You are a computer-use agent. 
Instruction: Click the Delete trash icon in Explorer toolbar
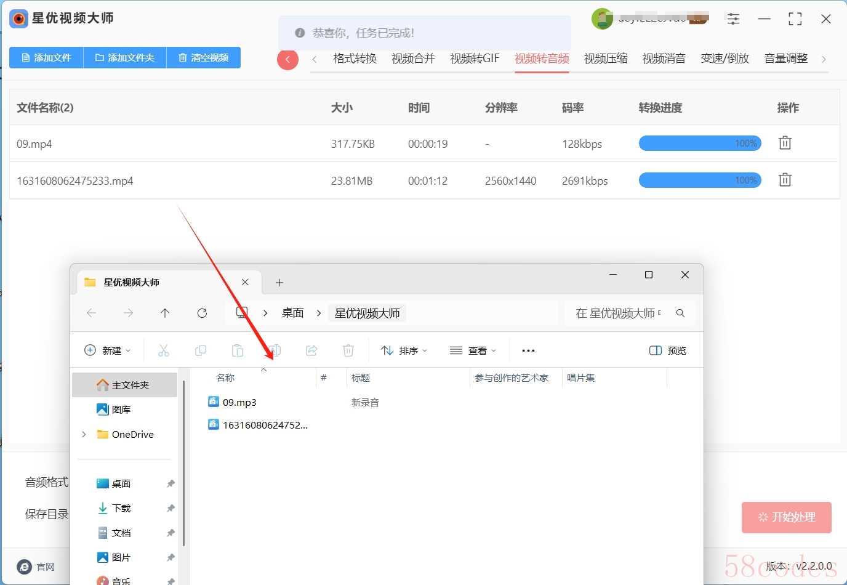[348, 350]
